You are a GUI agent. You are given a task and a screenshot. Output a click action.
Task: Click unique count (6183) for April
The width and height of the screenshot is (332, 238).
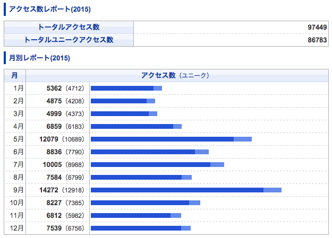[75, 126]
